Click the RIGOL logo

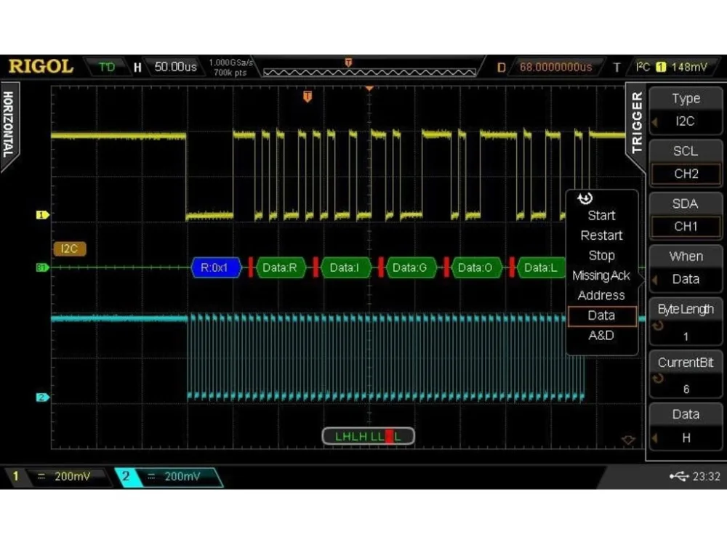[x=41, y=66]
